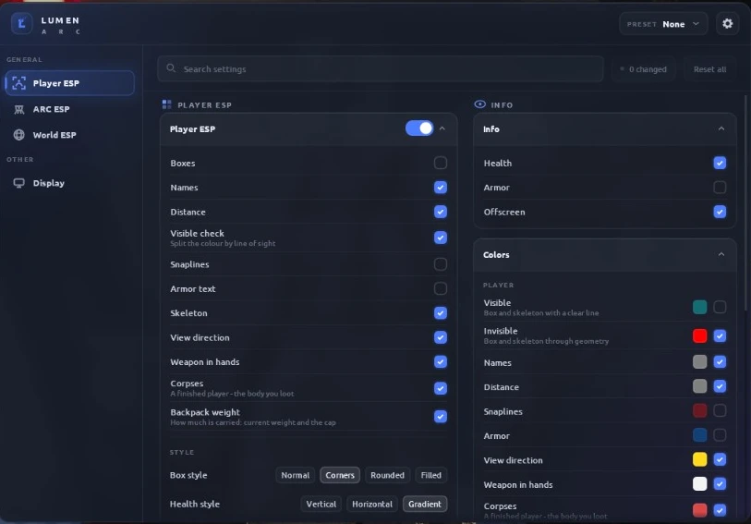Image resolution: width=751 pixels, height=524 pixels.
Task: Toggle Visible check checkbox
Action: (440, 238)
